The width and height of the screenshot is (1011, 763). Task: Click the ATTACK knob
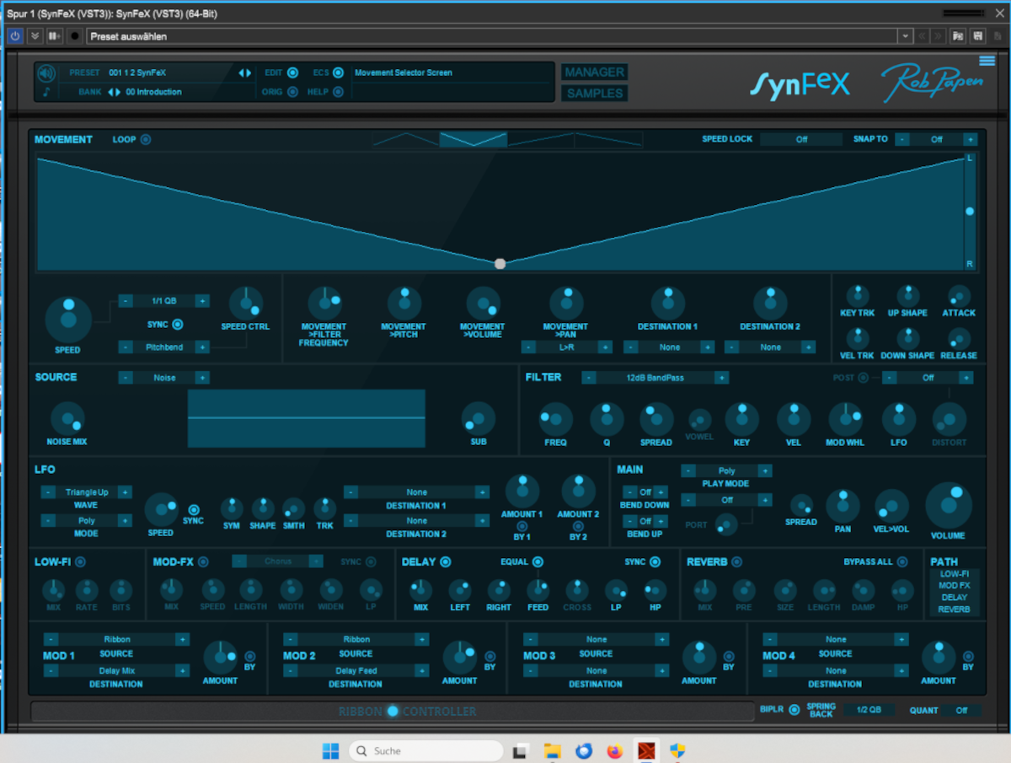coord(959,296)
